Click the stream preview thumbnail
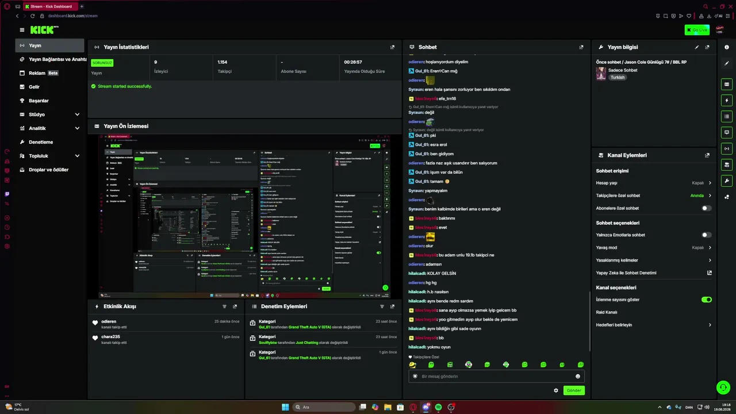Viewport: 736px width, 414px height. 244,216
